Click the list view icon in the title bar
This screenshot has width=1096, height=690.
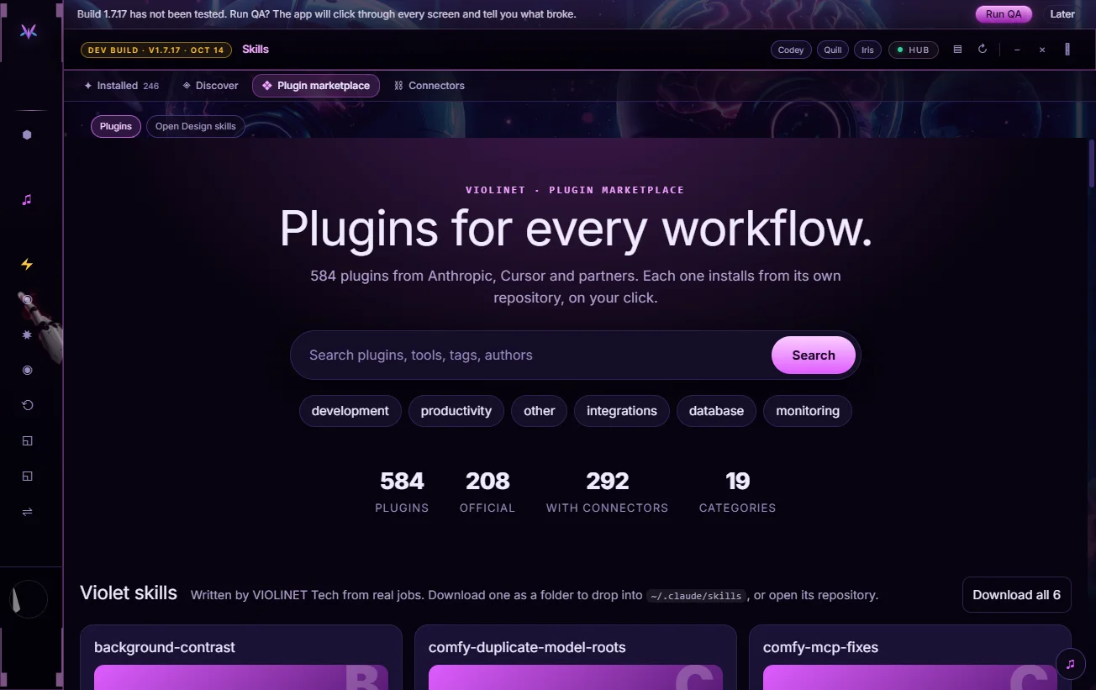click(957, 50)
